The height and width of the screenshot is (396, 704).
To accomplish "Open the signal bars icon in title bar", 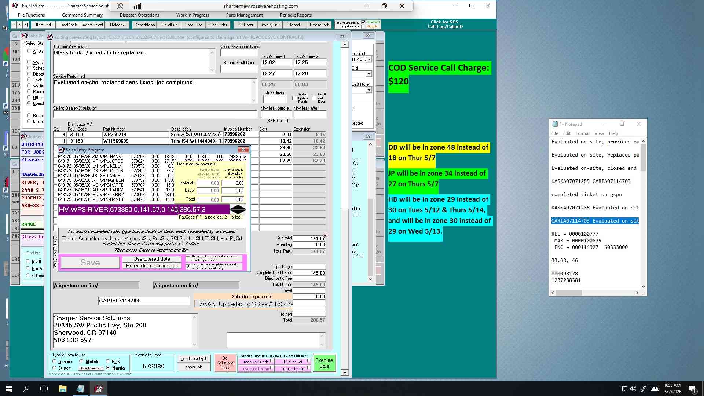I will [x=138, y=6].
